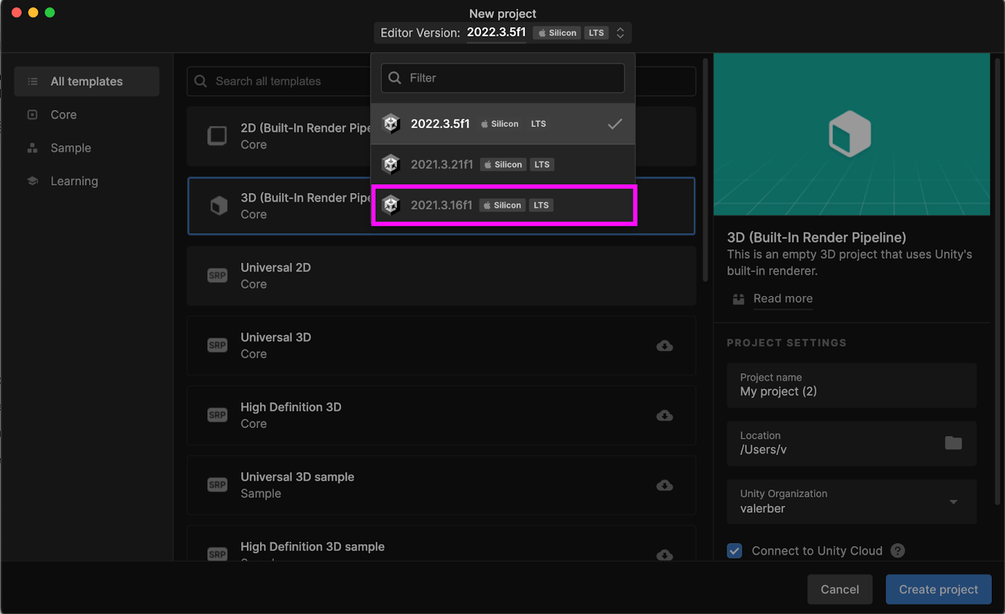The image size is (1005, 614).
Task: Click the Create project button
Action: [x=938, y=589]
